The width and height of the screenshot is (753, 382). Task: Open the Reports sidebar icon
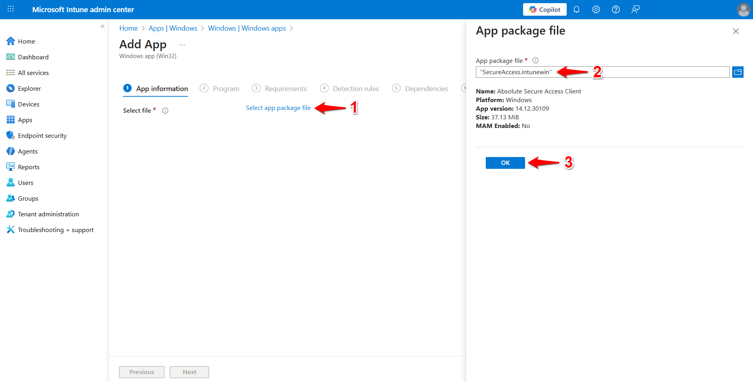[x=11, y=167]
